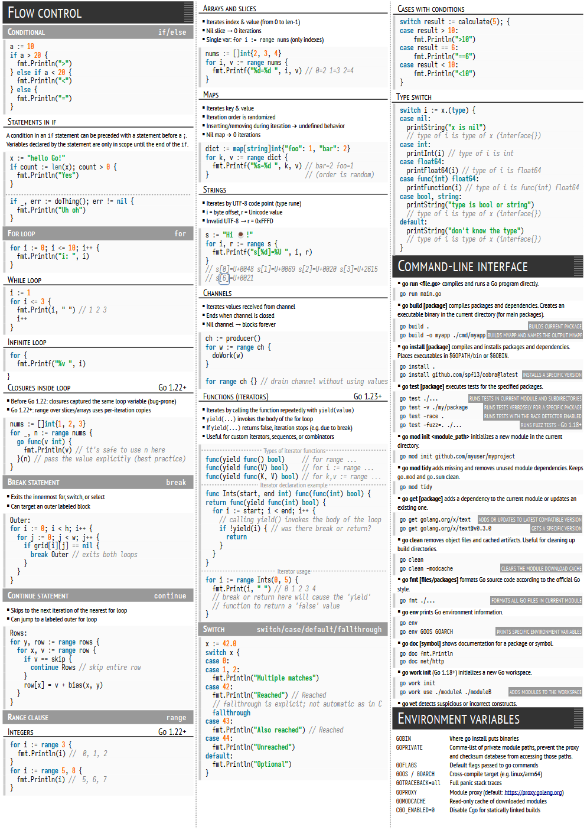The height and width of the screenshot is (830, 587).
Task: Click the "go get golang.org/x/text@v0.3.0" command
Action: pos(445,528)
